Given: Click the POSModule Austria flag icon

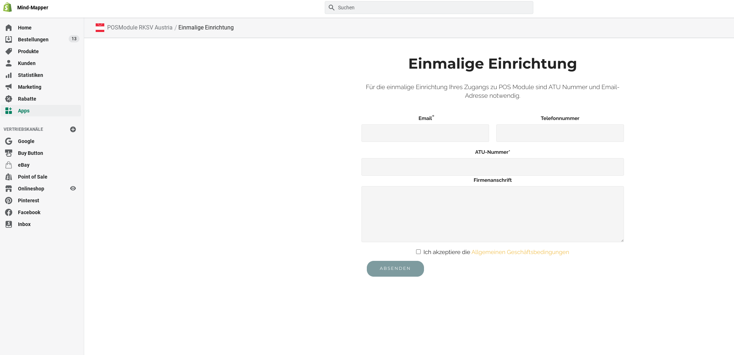Looking at the screenshot, I should [100, 27].
